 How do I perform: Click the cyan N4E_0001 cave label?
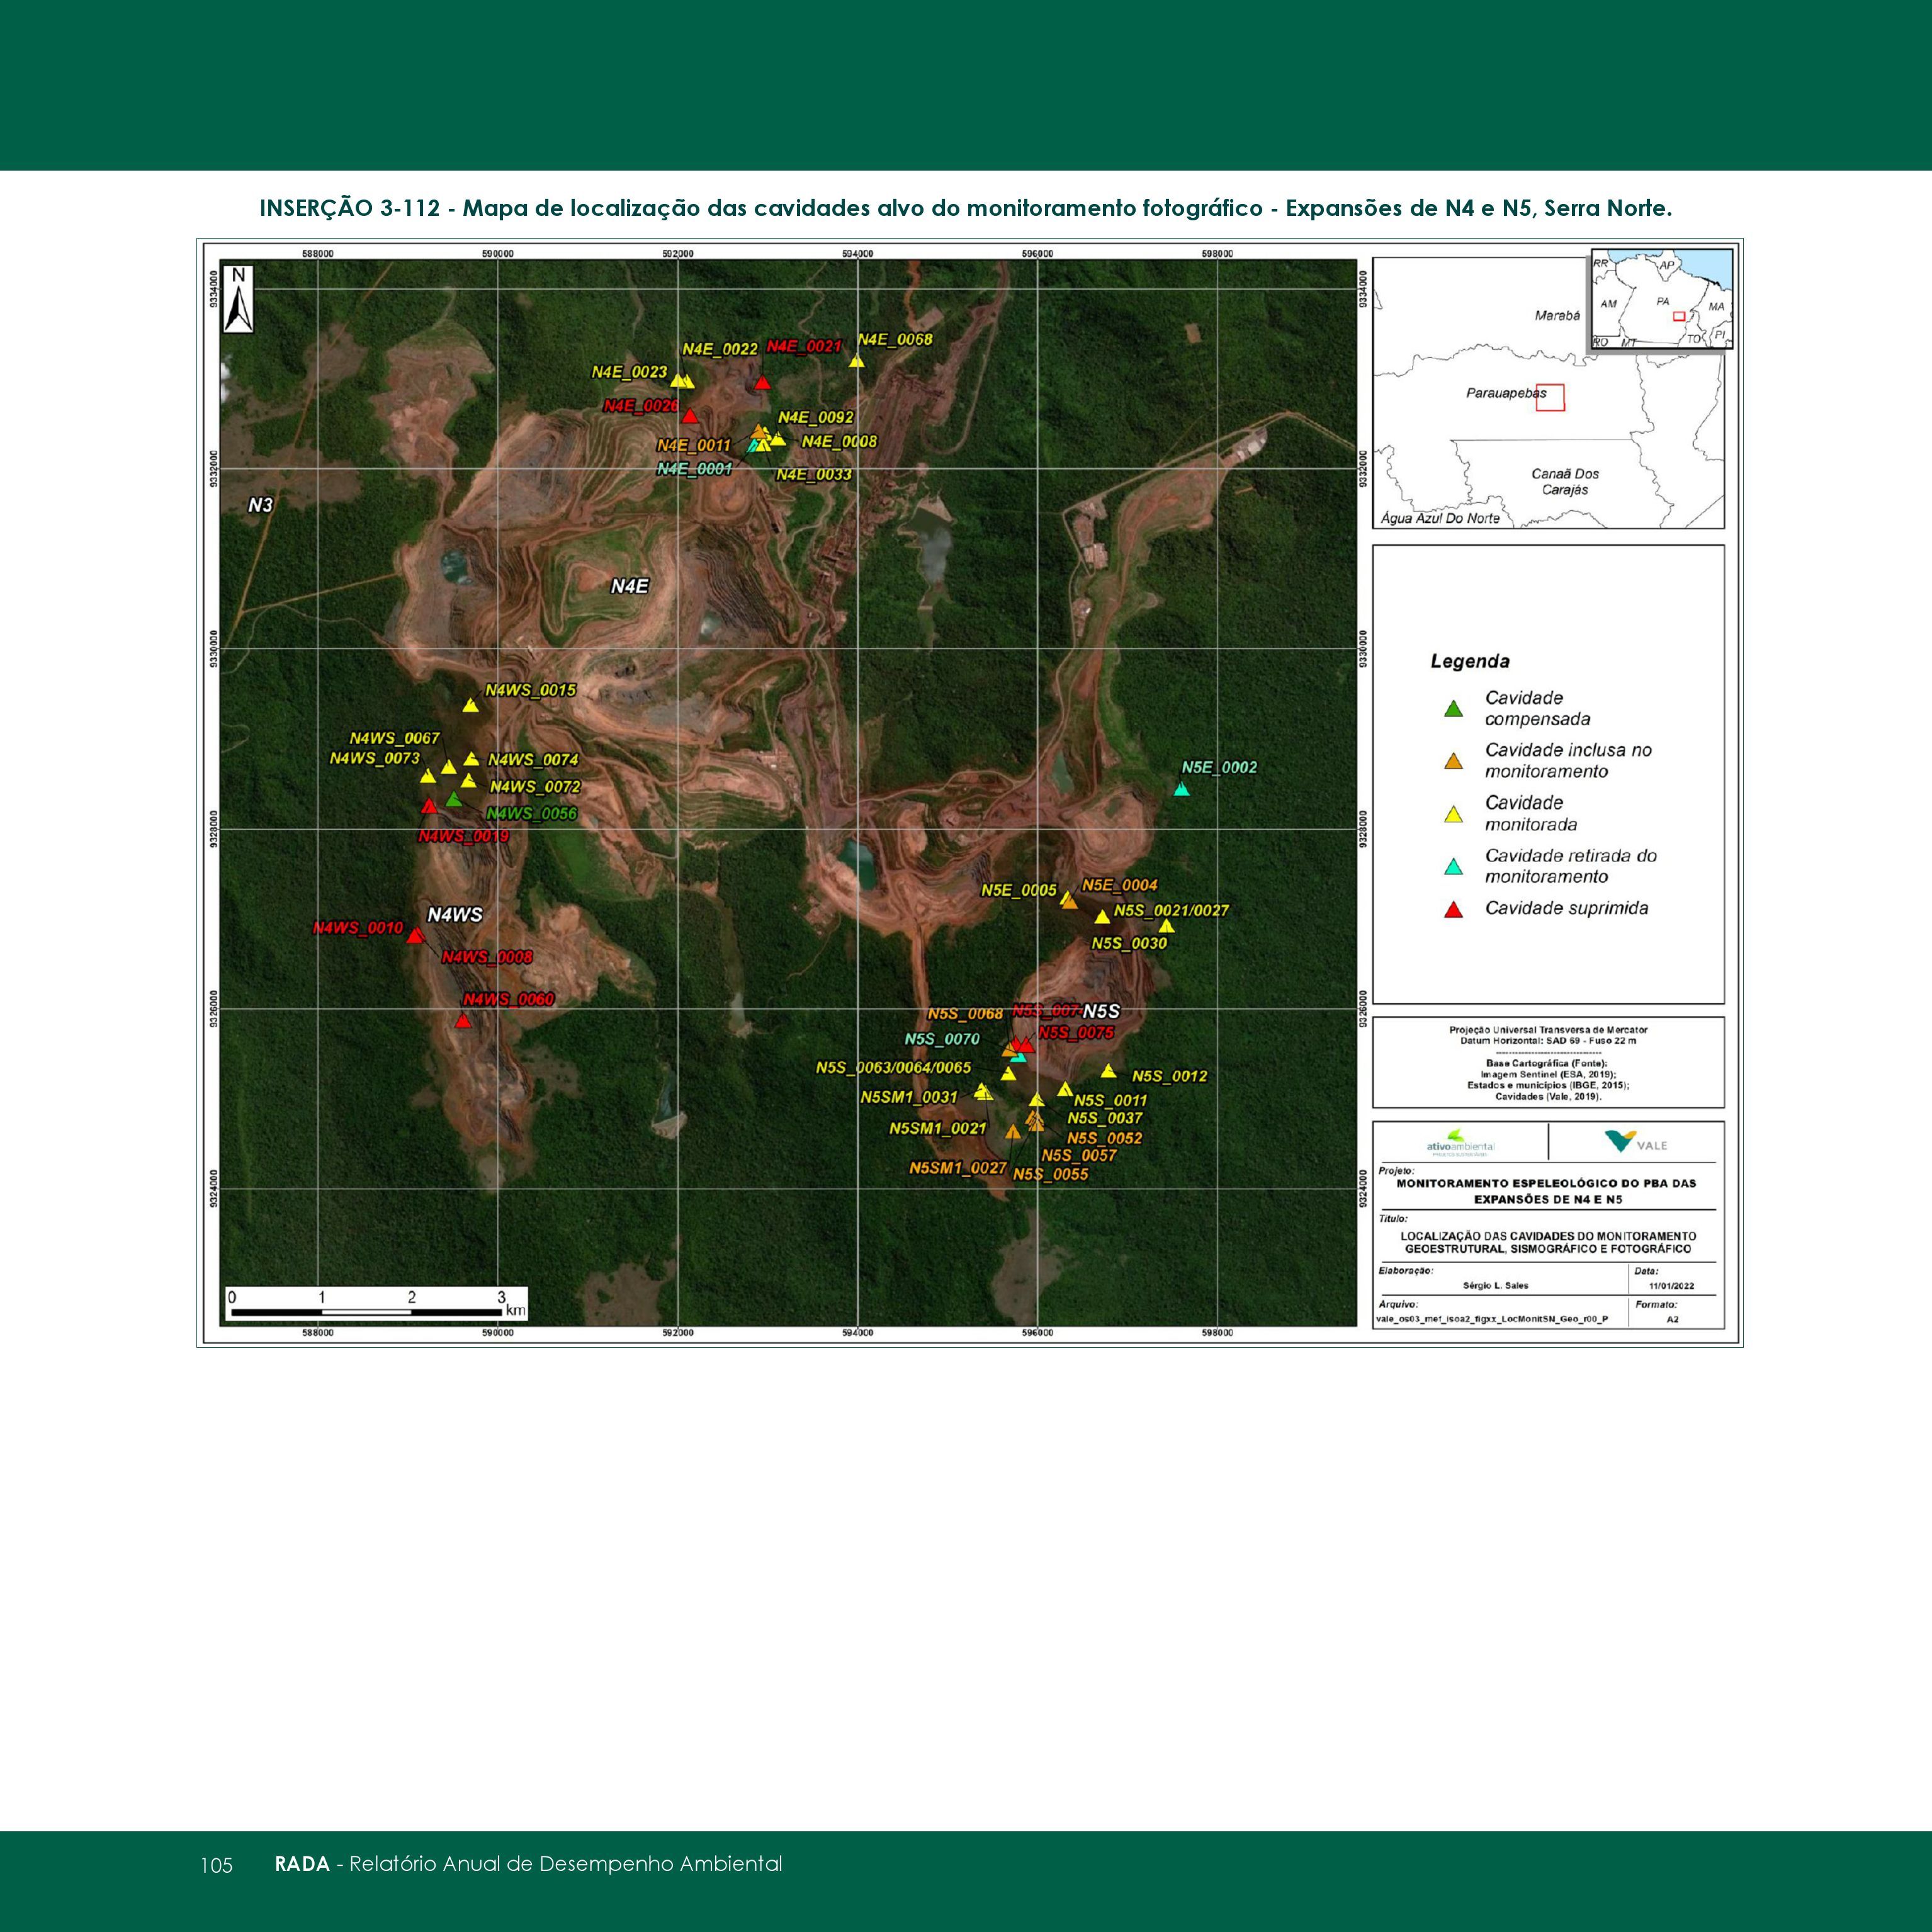point(695,468)
